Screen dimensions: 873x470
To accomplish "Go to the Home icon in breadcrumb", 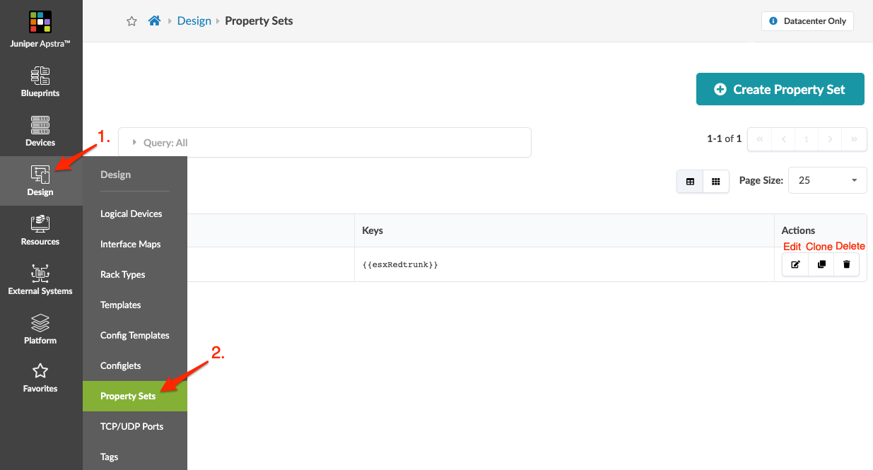I will pos(154,21).
